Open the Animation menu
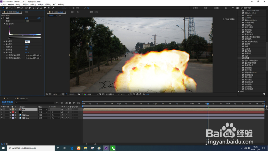Image resolution: width=268 pixels, height=151 pixels. tap(40, 5)
